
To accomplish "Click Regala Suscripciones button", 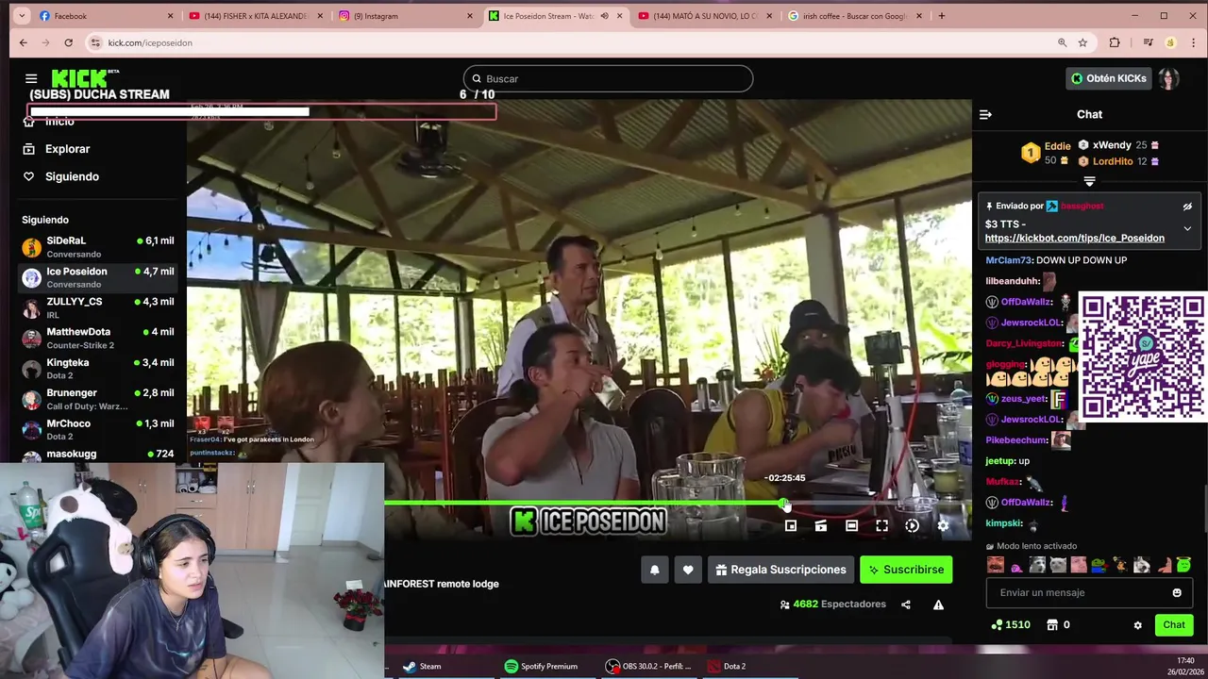I will point(780,570).
